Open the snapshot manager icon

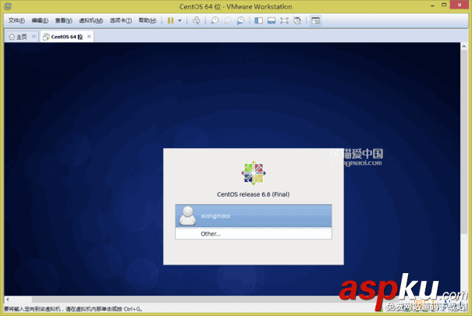click(x=240, y=20)
